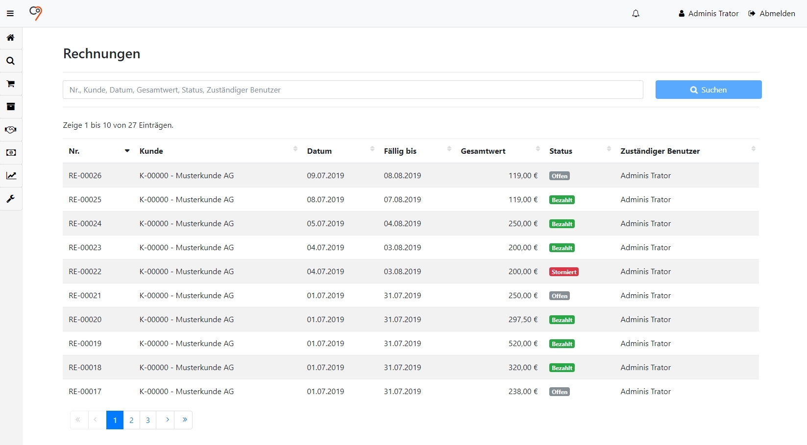Toggle the hamburger sidebar menu
This screenshot has height=445, width=807.
10,14
